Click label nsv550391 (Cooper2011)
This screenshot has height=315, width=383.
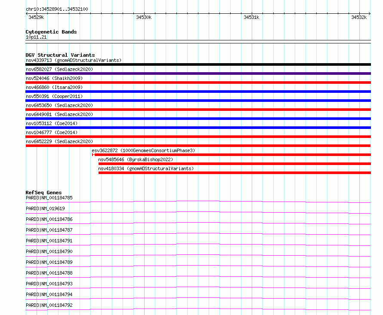click(x=54, y=96)
